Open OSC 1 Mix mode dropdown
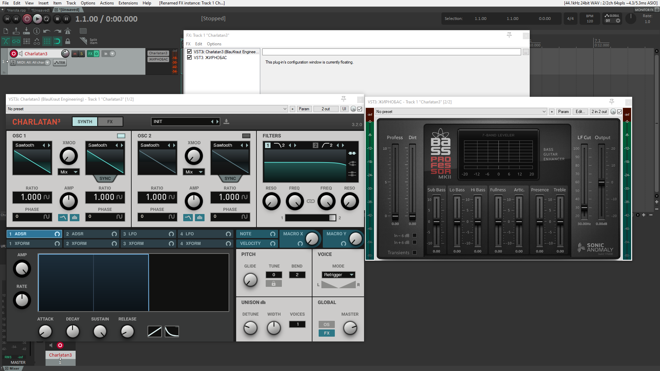 [x=69, y=172]
